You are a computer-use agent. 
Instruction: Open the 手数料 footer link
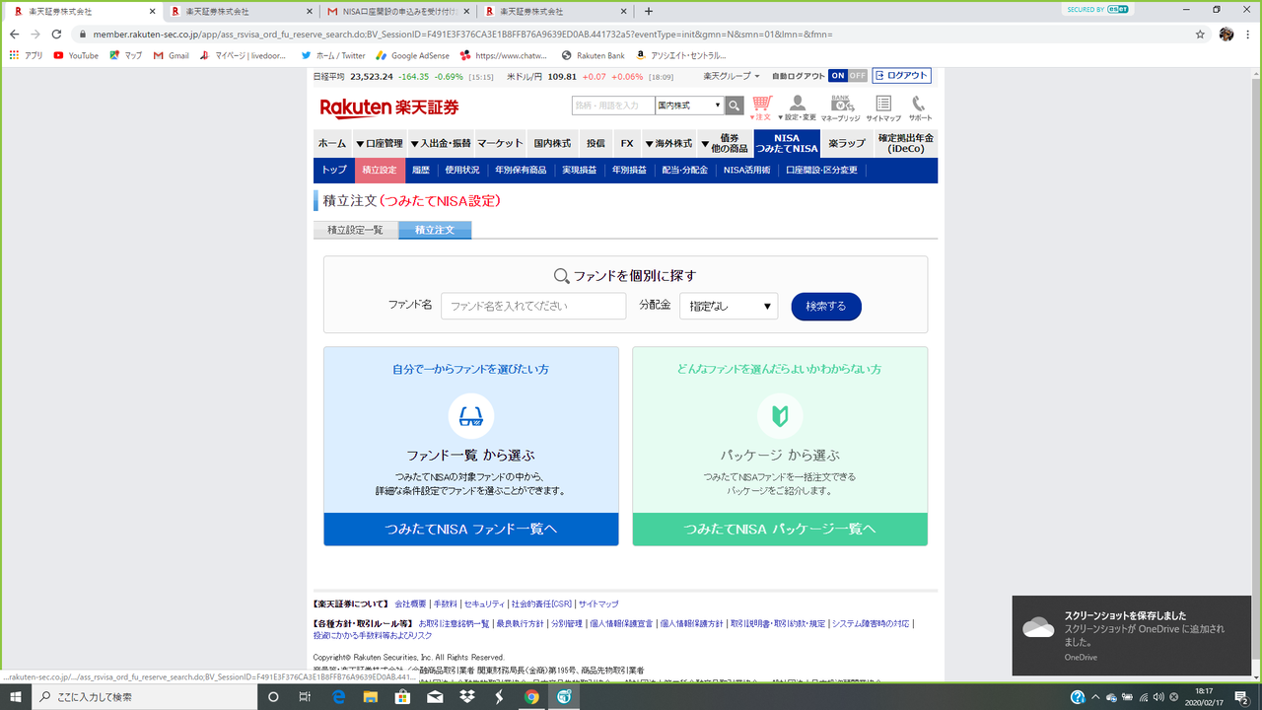point(445,603)
